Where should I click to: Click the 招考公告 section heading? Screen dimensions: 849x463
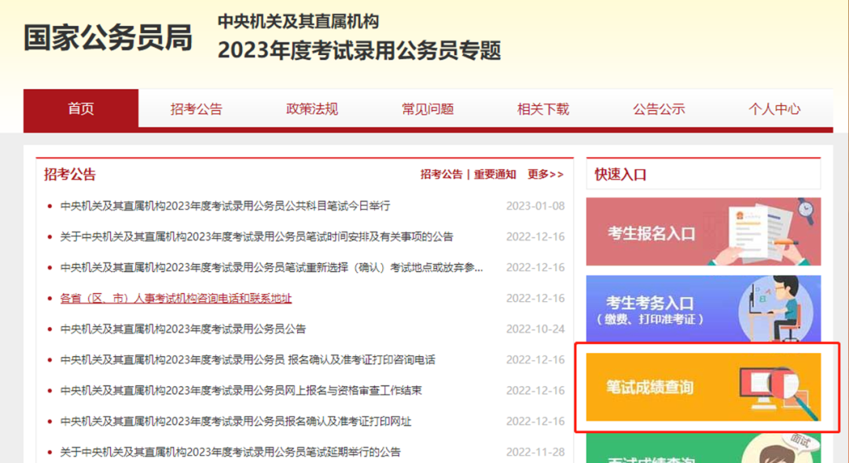(x=70, y=175)
